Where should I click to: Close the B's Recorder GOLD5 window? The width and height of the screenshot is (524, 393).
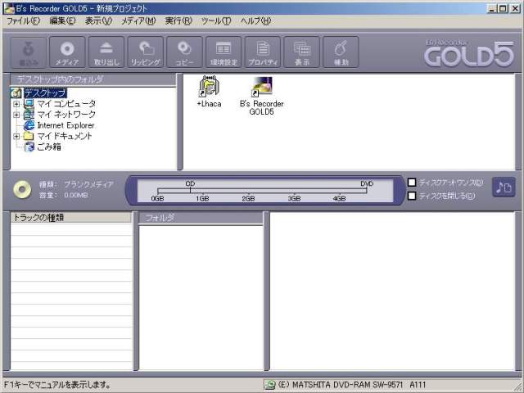pyautogui.click(x=515, y=8)
